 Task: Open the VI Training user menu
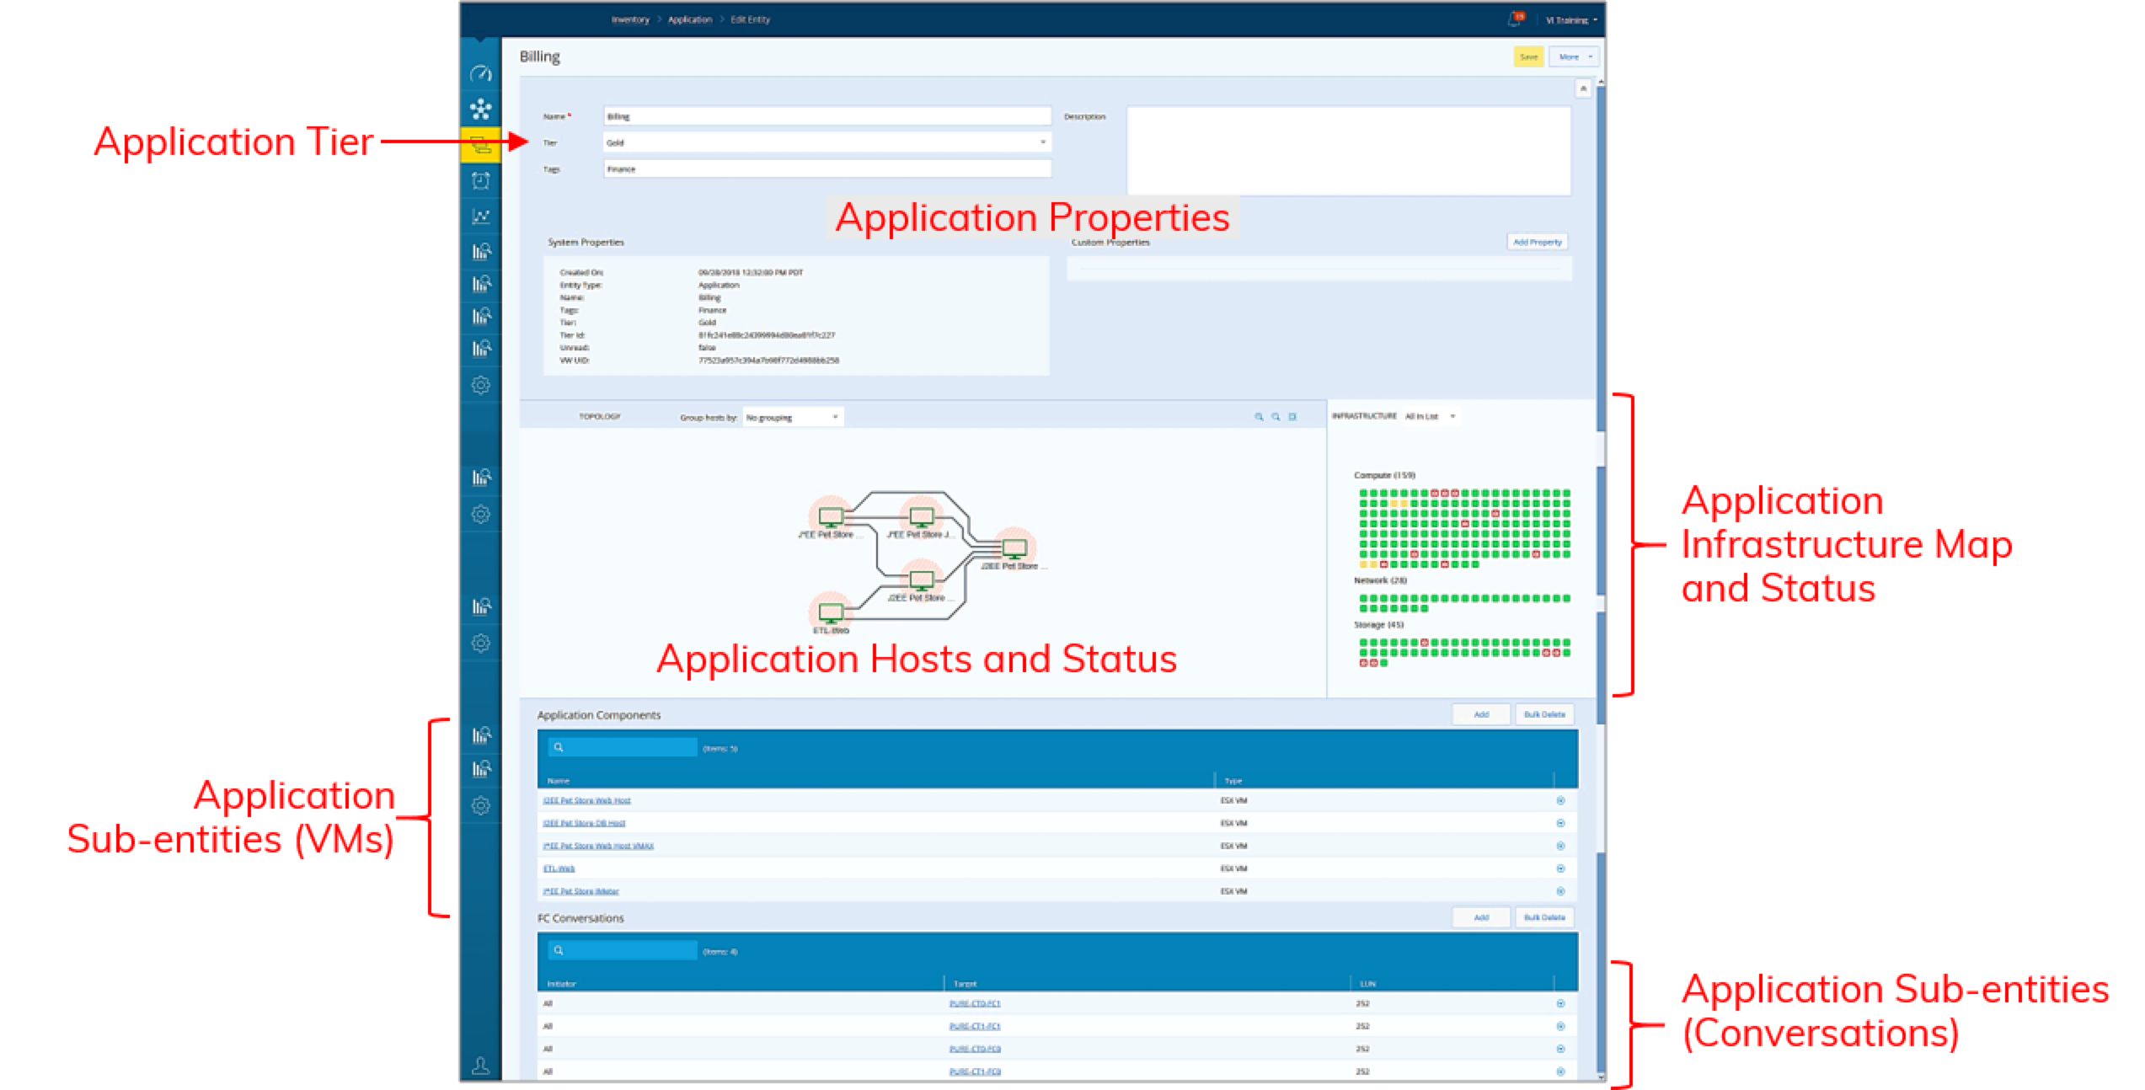[1571, 19]
